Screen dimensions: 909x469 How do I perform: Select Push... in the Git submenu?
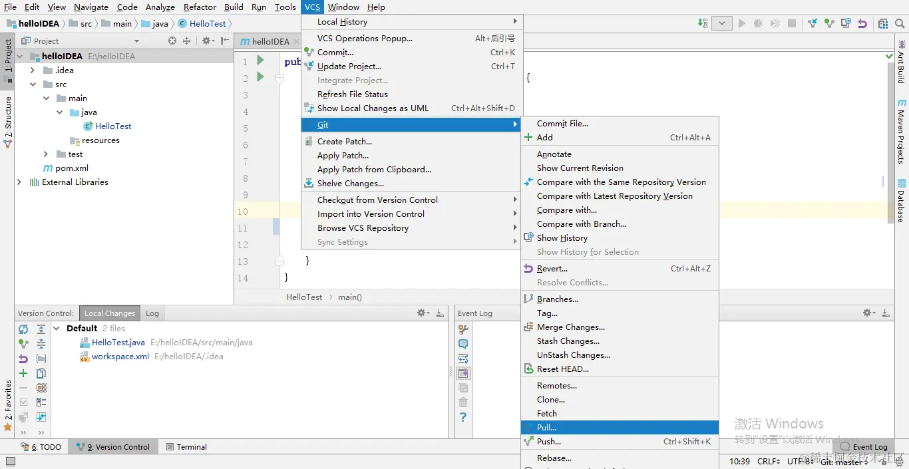[620, 442]
